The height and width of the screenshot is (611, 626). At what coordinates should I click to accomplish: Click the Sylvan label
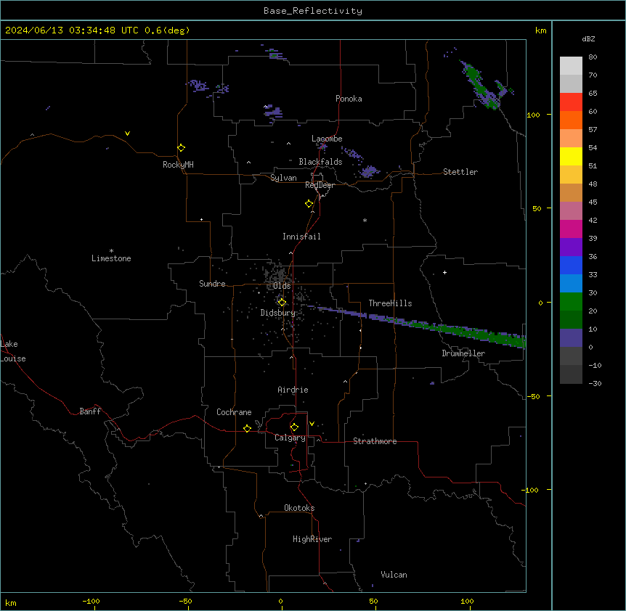[283, 178]
